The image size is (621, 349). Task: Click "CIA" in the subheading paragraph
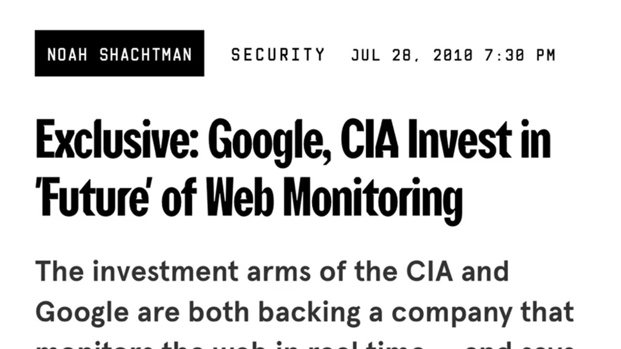(x=429, y=271)
